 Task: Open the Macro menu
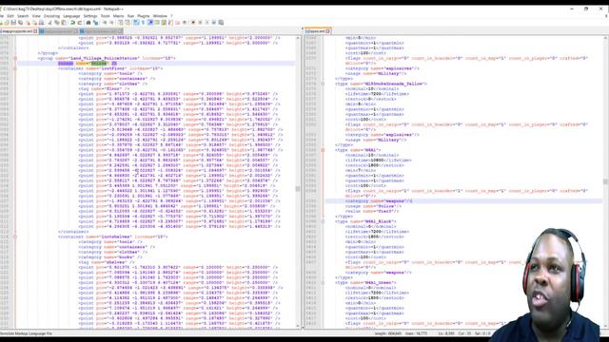118,16
